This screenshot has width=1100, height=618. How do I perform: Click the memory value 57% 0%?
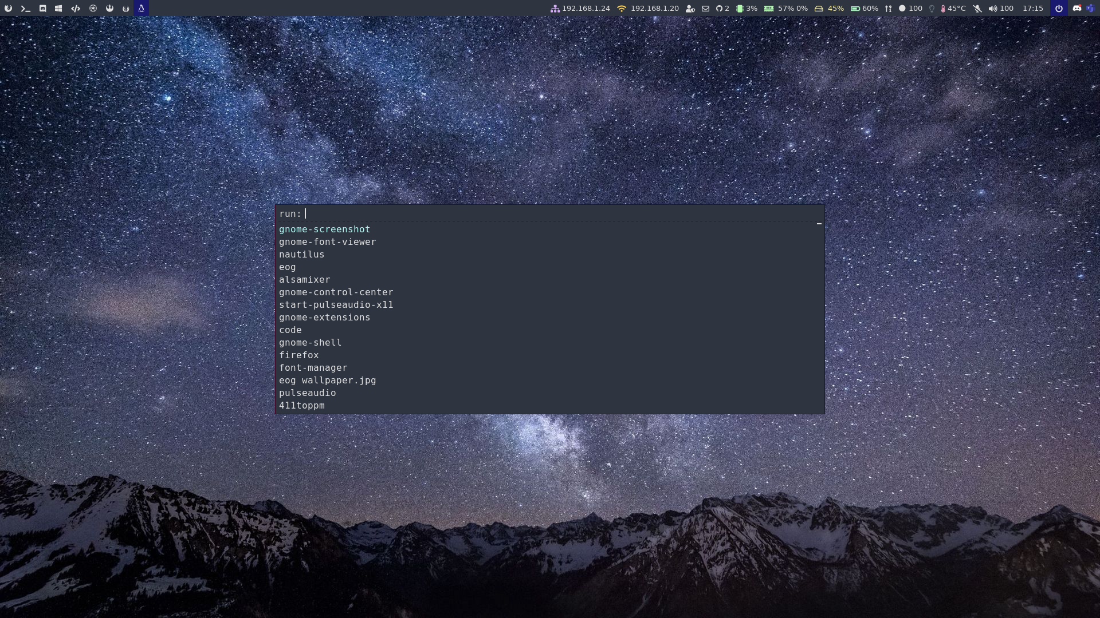coord(793,9)
